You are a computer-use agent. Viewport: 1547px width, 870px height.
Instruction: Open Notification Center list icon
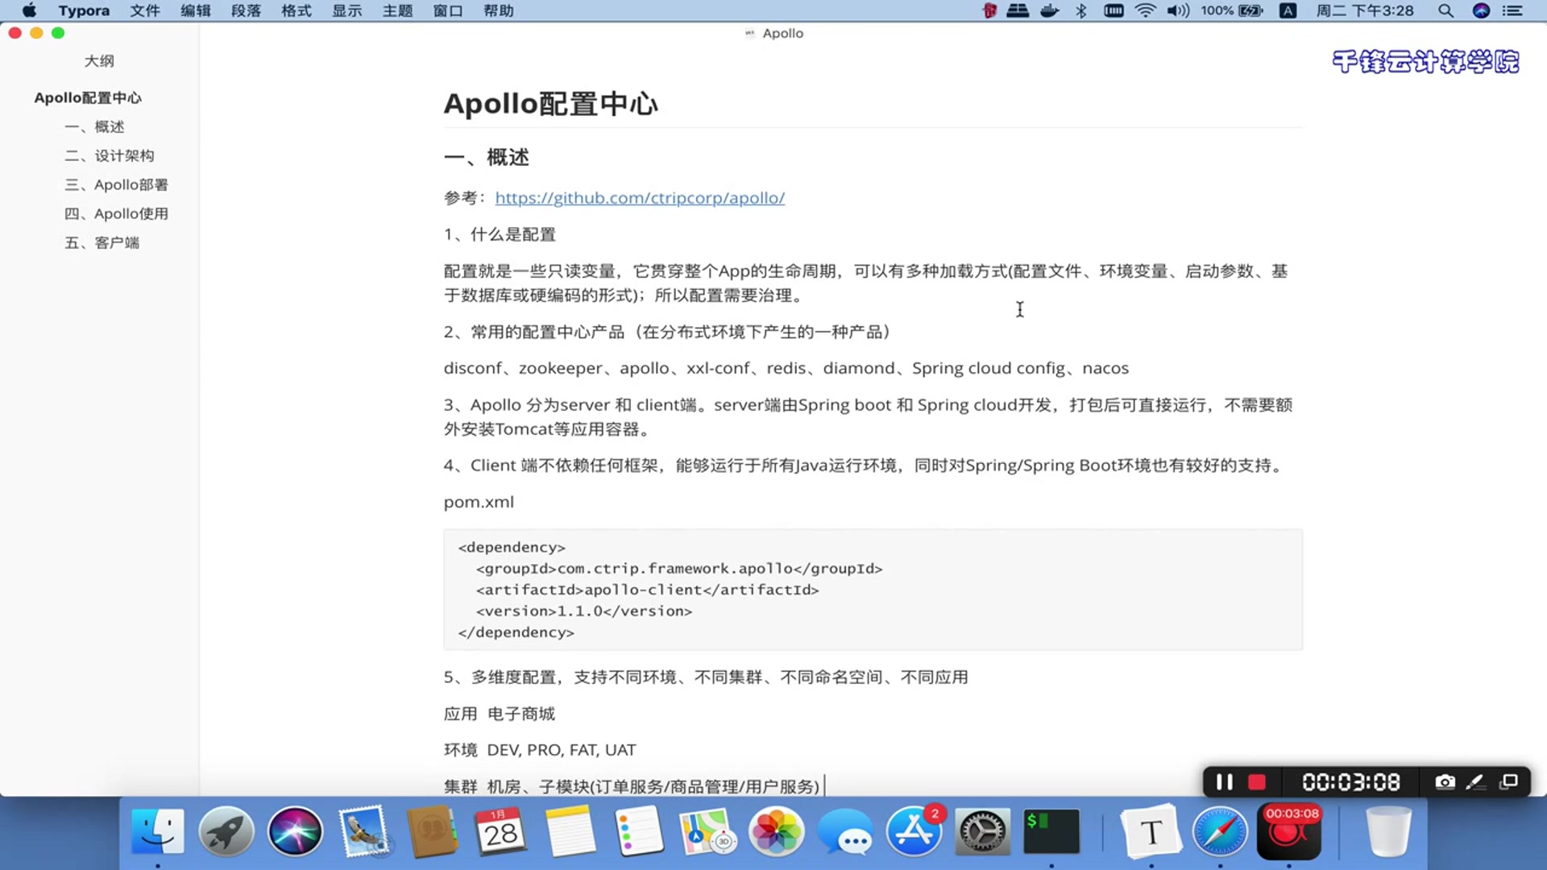point(1512,10)
